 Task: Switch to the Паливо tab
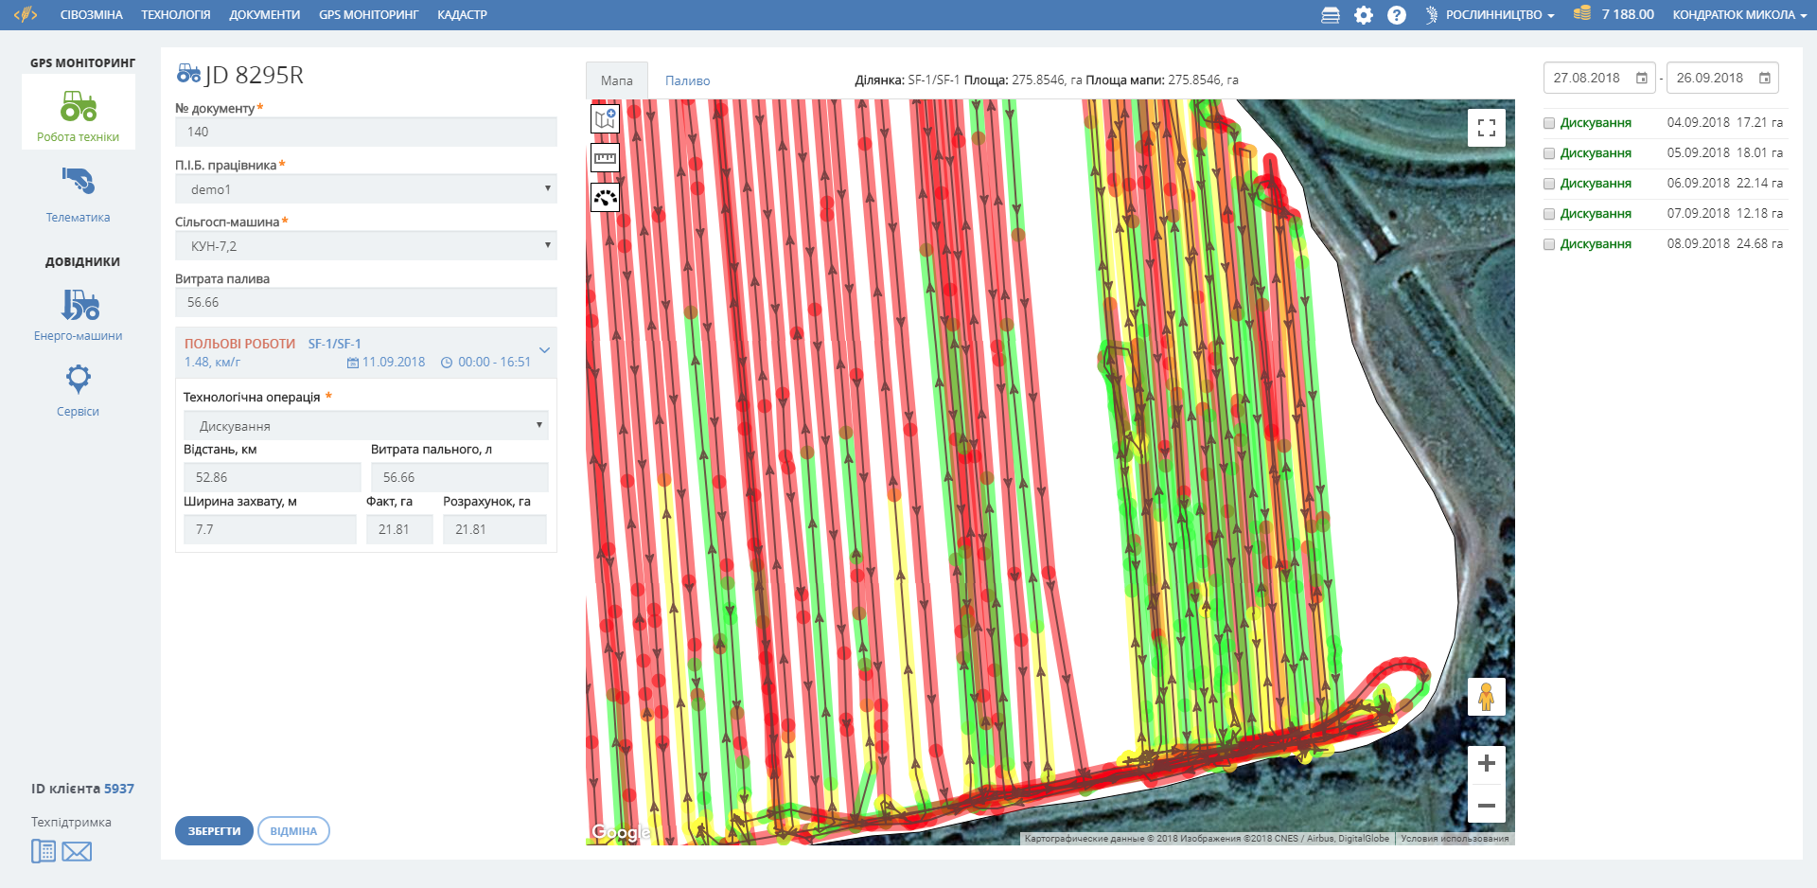tap(687, 80)
